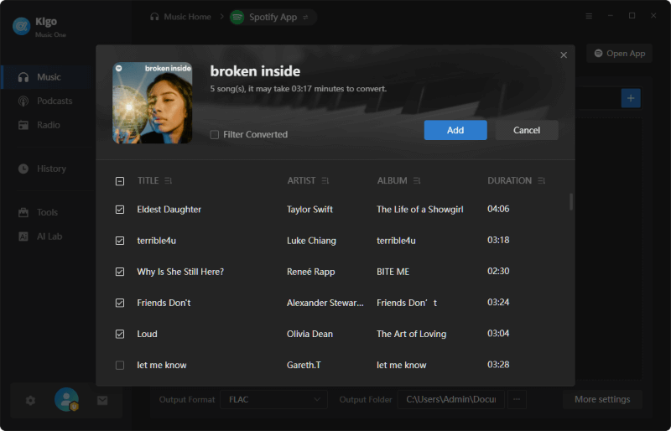
Task: Switch source using the Spotify App swap arrows
Action: point(305,17)
